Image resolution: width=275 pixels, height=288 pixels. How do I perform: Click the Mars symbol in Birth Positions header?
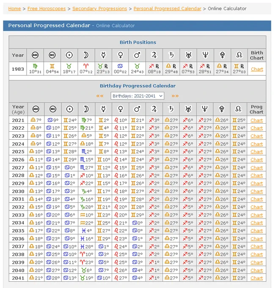(x=137, y=55)
